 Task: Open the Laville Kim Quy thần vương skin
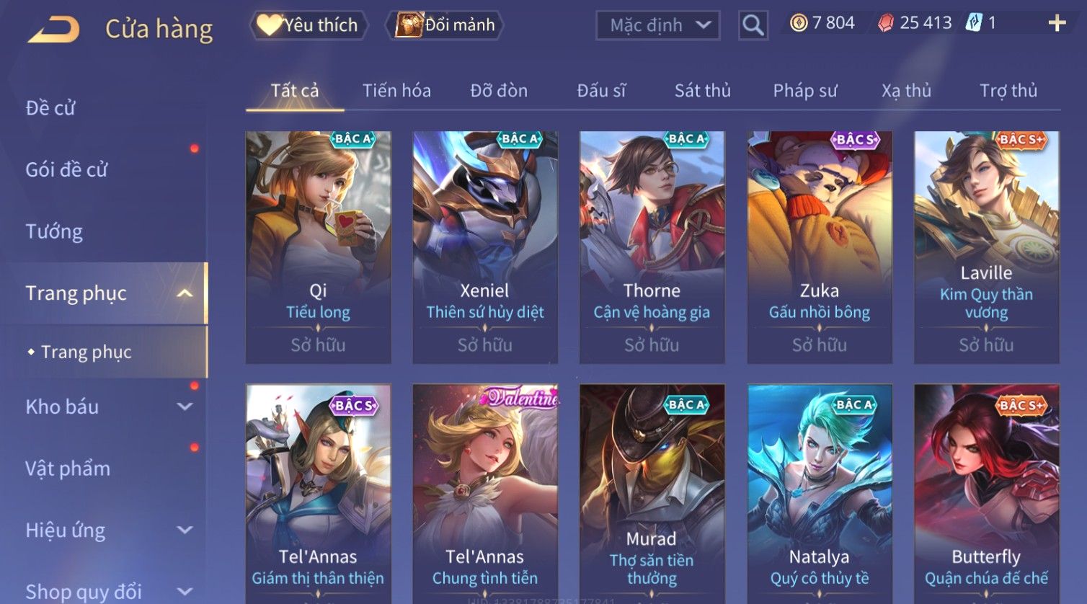986,247
